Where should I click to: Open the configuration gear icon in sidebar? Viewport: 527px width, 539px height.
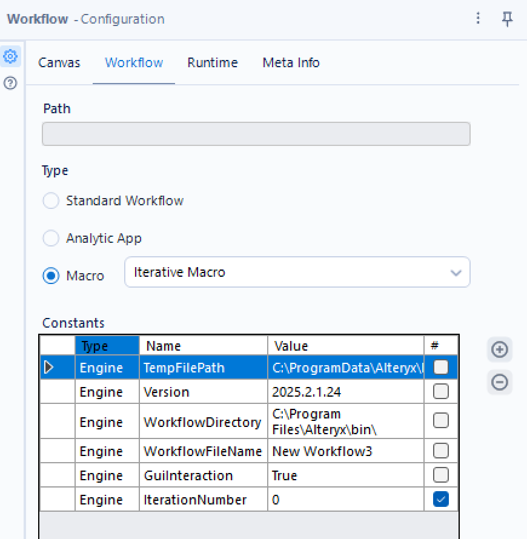point(10,56)
